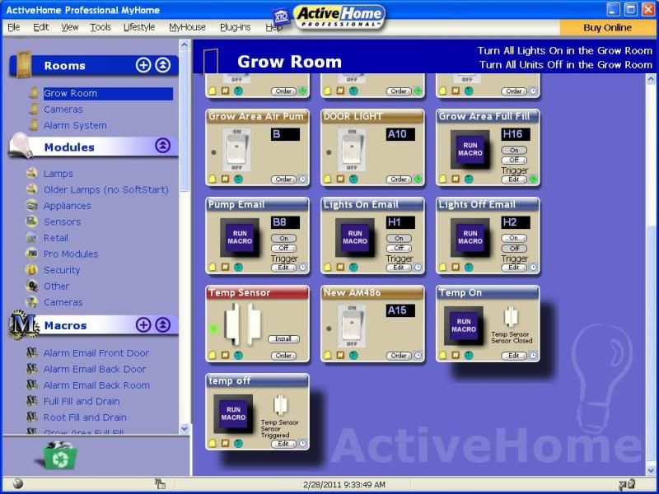Open the MyHouse menu
The width and height of the screenshot is (659, 494).
pyautogui.click(x=188, y=27)
